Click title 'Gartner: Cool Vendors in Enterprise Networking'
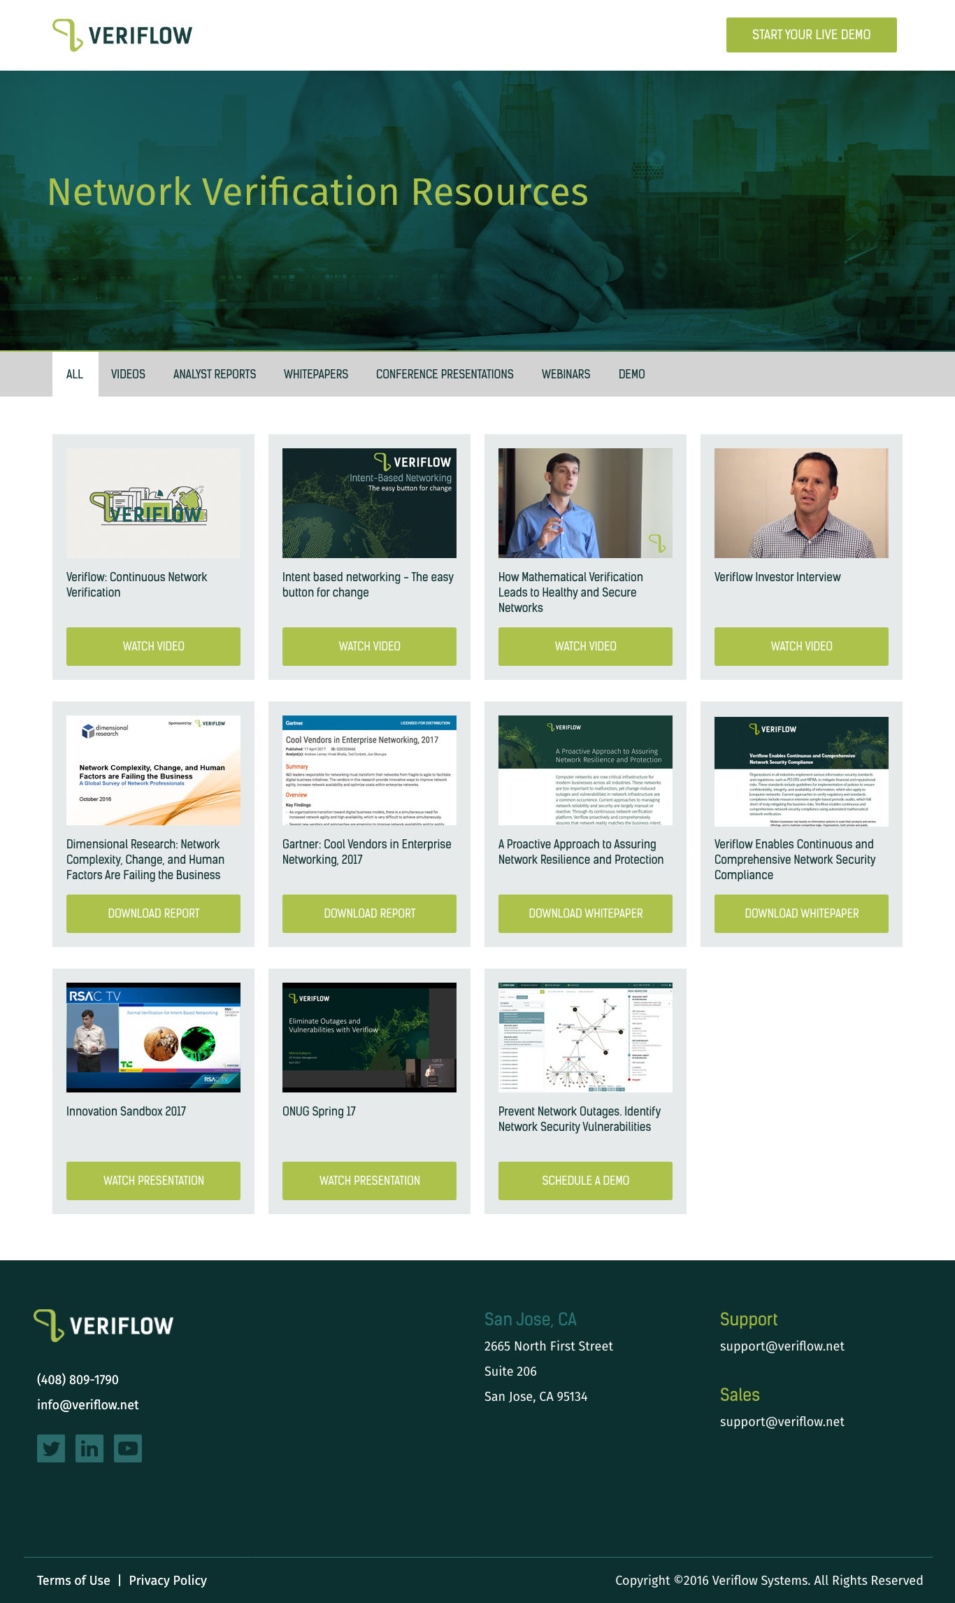The image size is (955, 1603). coord(366,852)
